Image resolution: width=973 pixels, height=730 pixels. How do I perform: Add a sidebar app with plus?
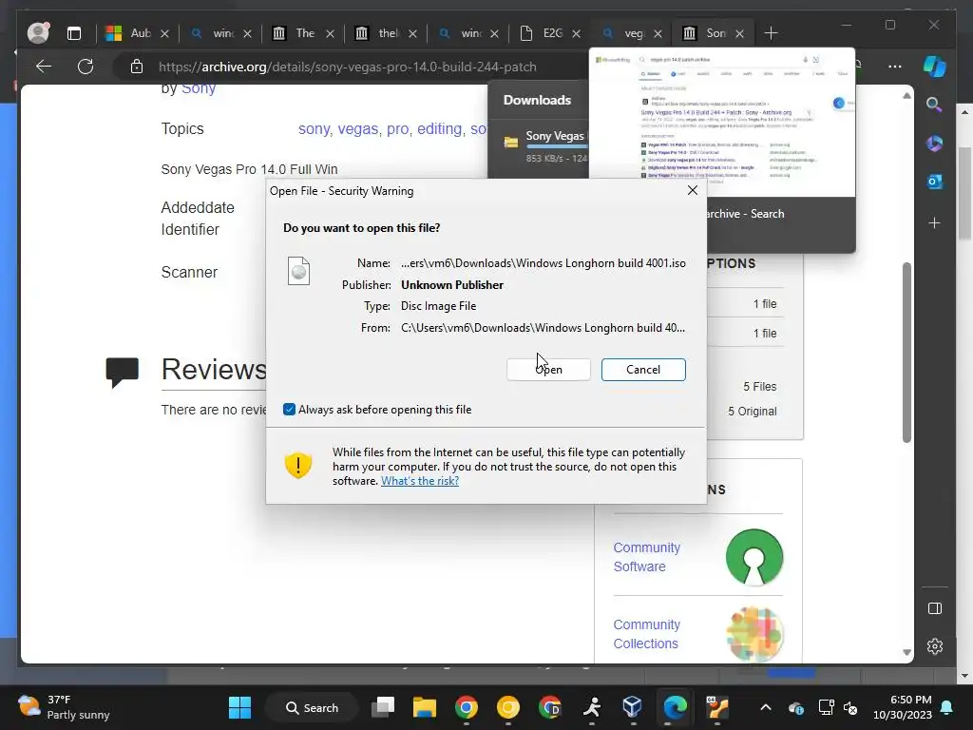pos(934,222)
